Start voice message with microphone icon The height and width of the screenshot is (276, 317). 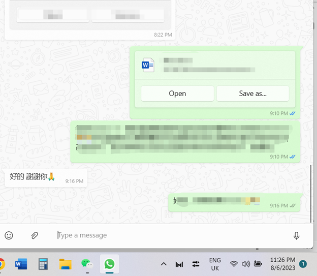[x=296, y=235]
